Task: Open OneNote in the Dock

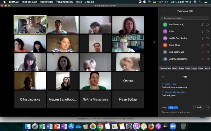Action: 64,126
